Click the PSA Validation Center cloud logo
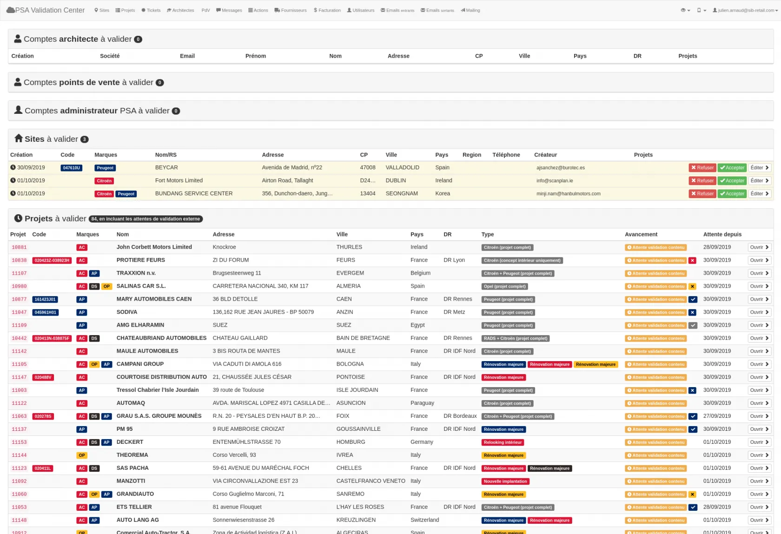 [10, 10]
